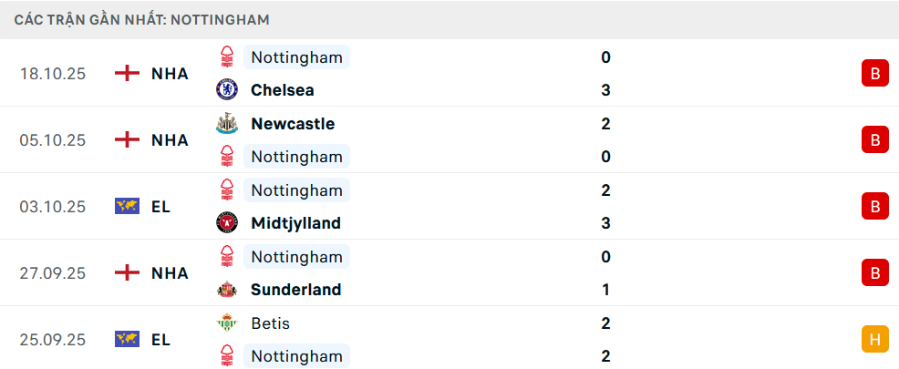Click the Chelsea club crest icon
Screen dimensions: 899x369
point(227,90)
